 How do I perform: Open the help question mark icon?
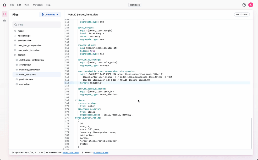coord(244,5)
